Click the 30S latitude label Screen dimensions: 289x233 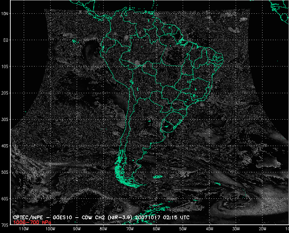pyautogui.click(x=5, y=120)
